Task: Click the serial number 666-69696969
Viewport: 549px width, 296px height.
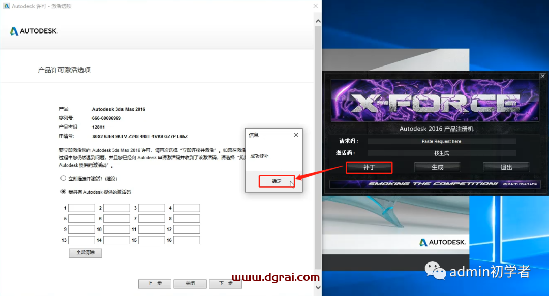Action: pyautogui.click(x=106, y=118)
